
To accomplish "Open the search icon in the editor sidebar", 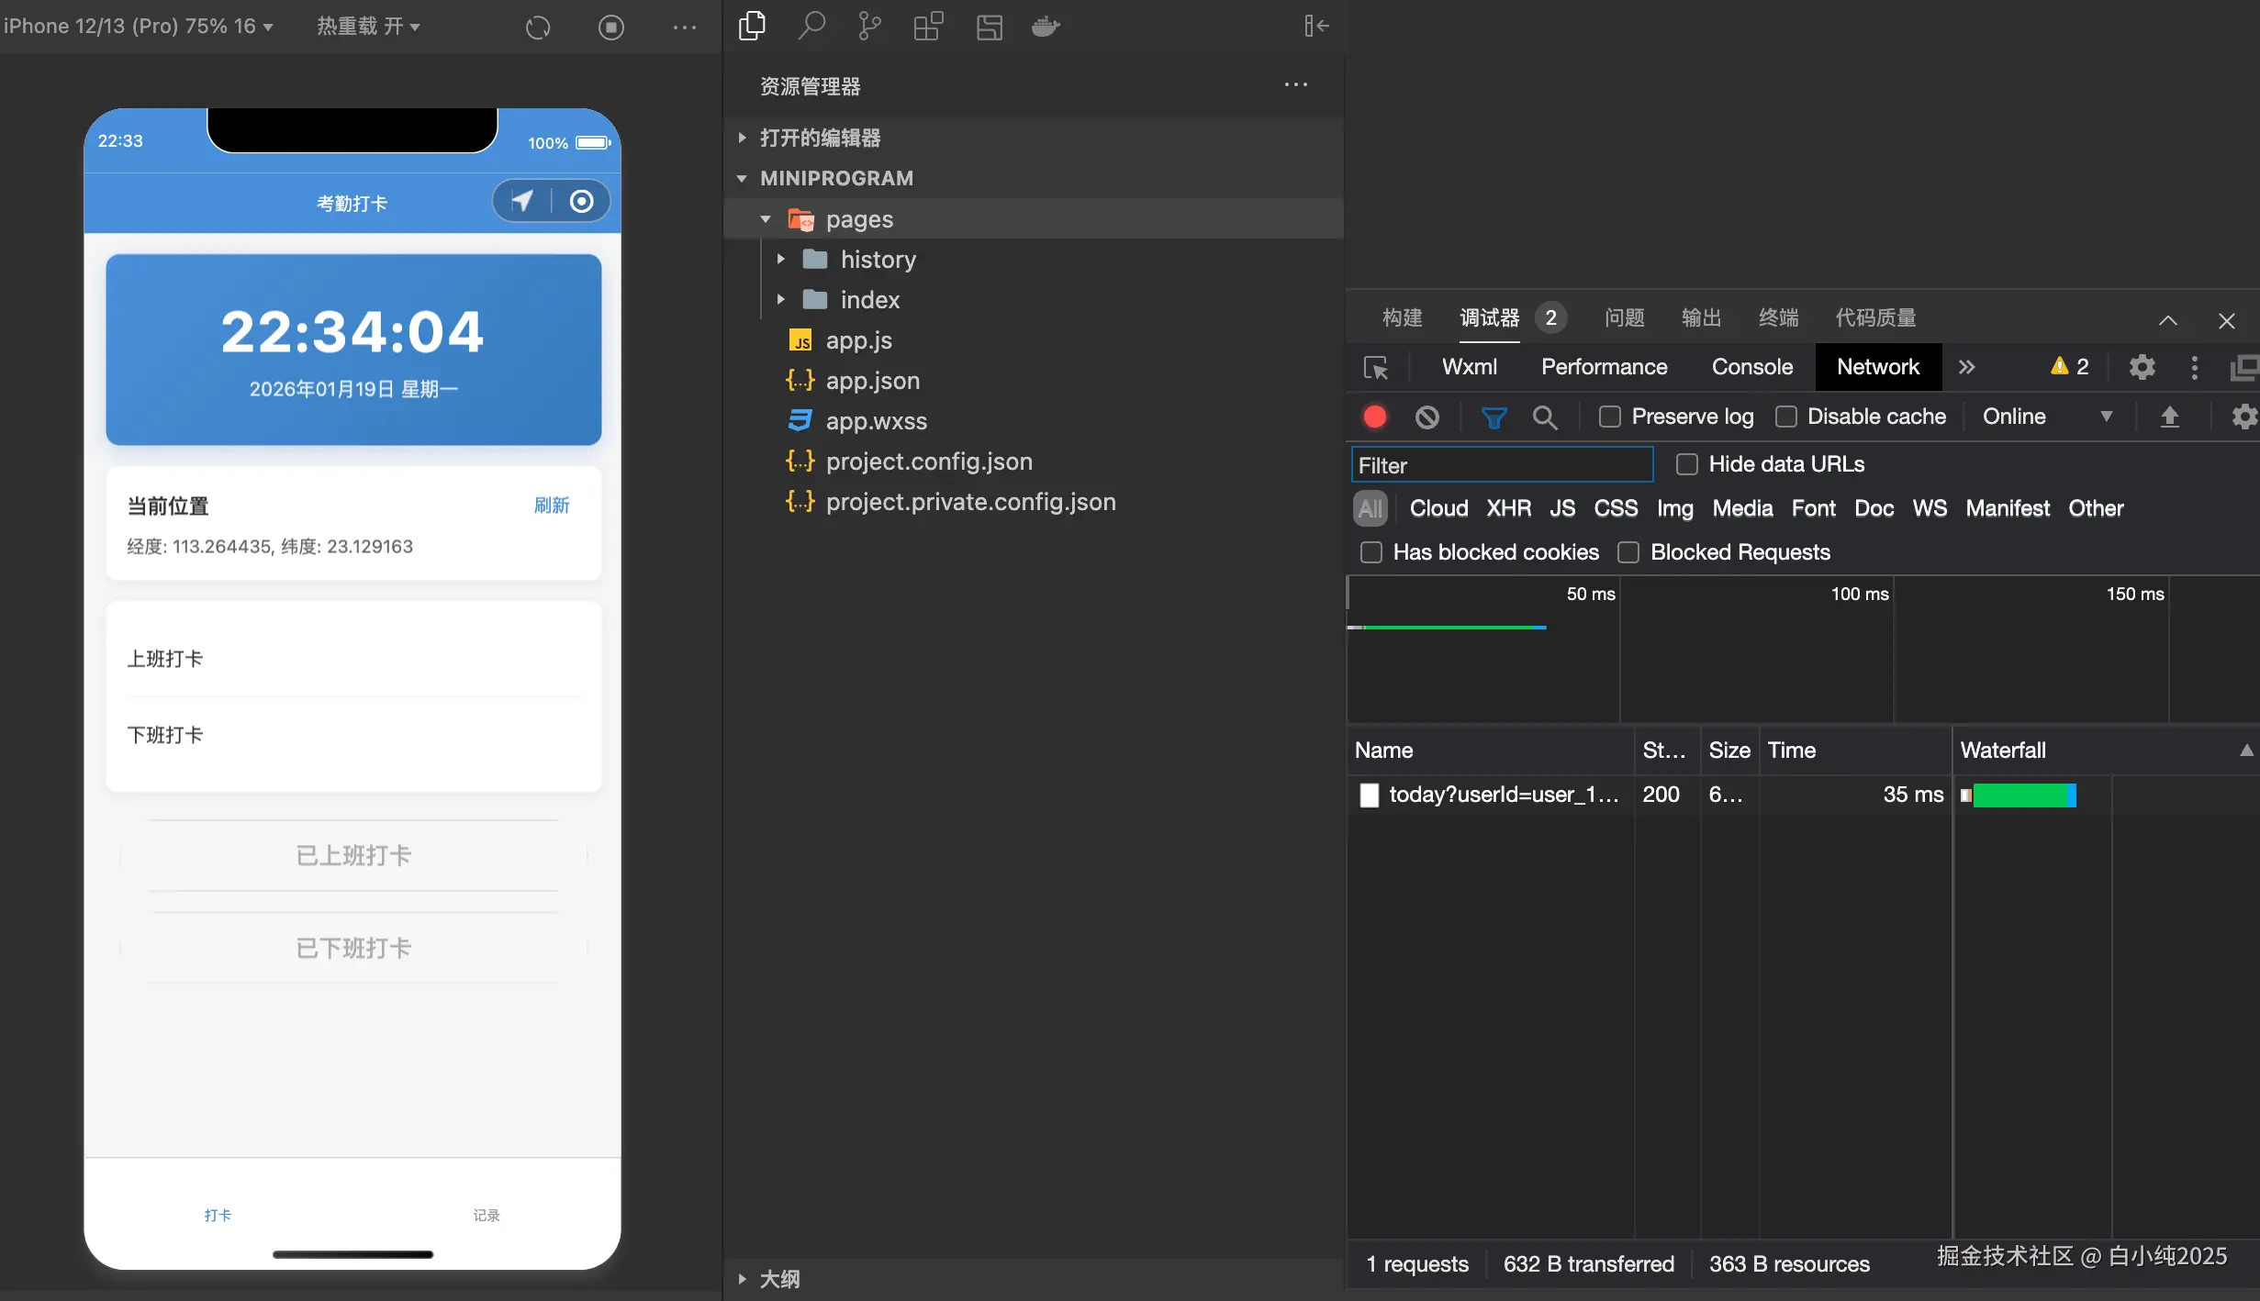I will tap(811, 26).
